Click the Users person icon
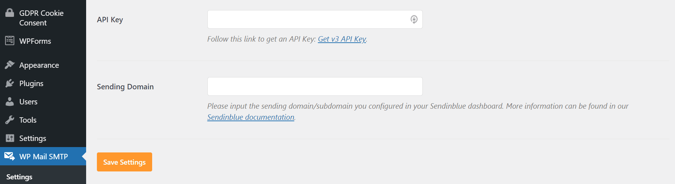675x184 pixels. [x=10, y=102]
